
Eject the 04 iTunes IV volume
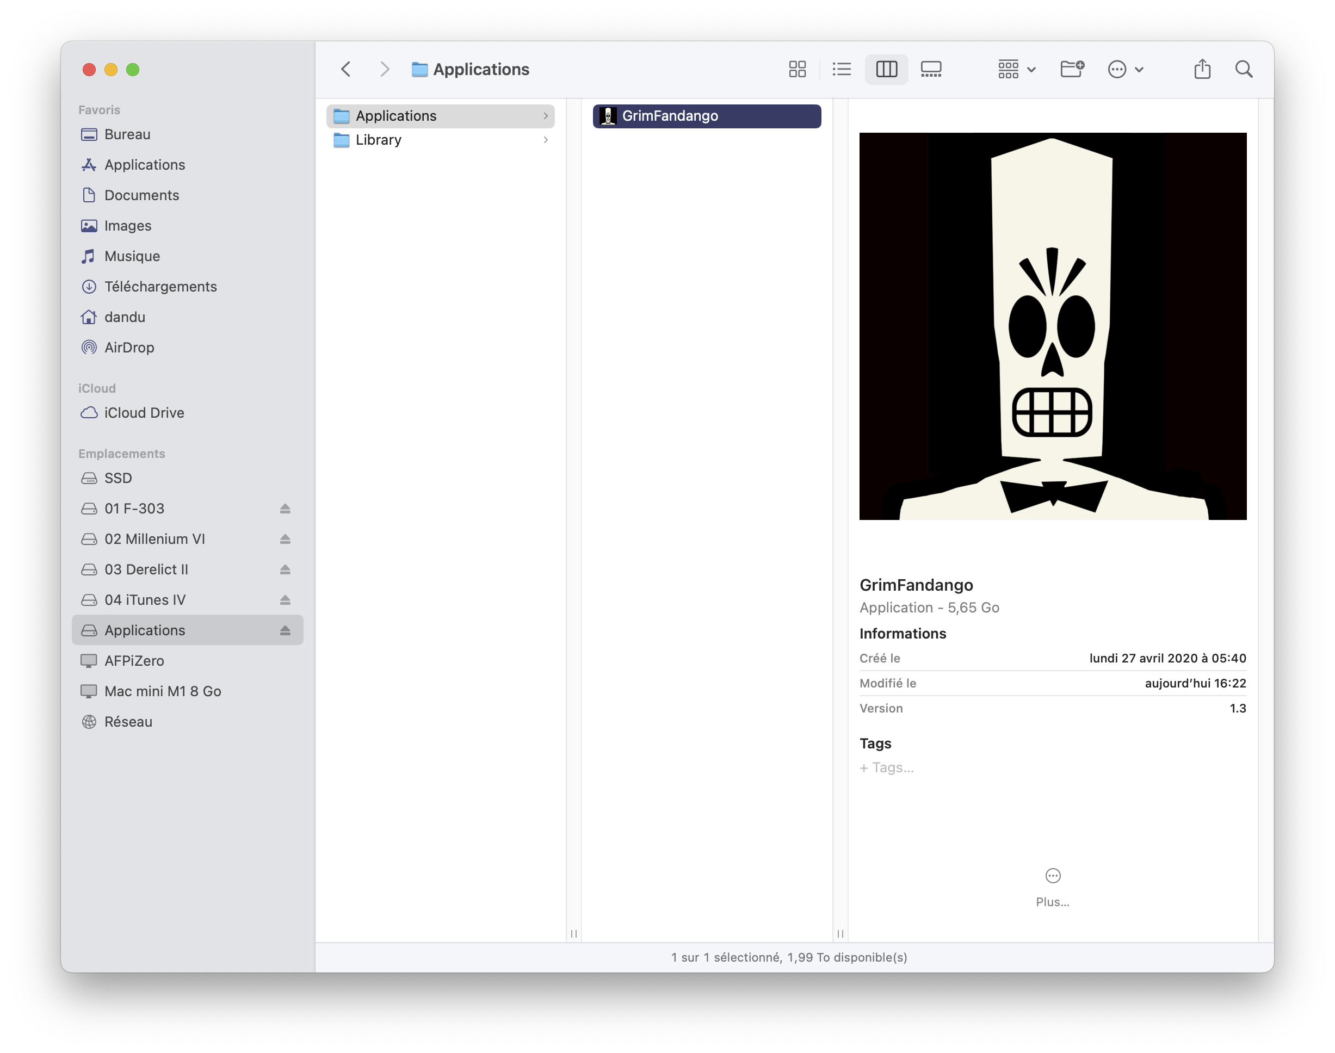coord(285,600)
